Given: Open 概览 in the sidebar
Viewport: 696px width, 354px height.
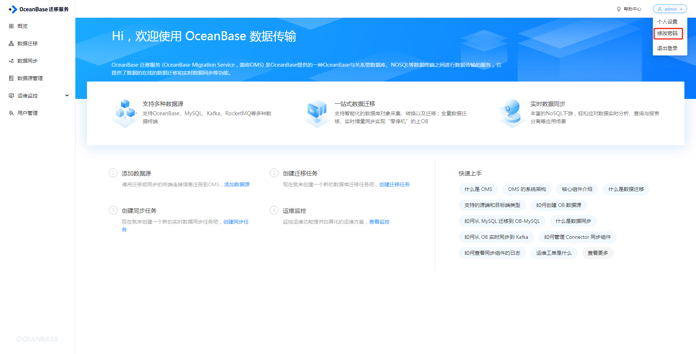Looking at the screenshot, I should (22, 26).
